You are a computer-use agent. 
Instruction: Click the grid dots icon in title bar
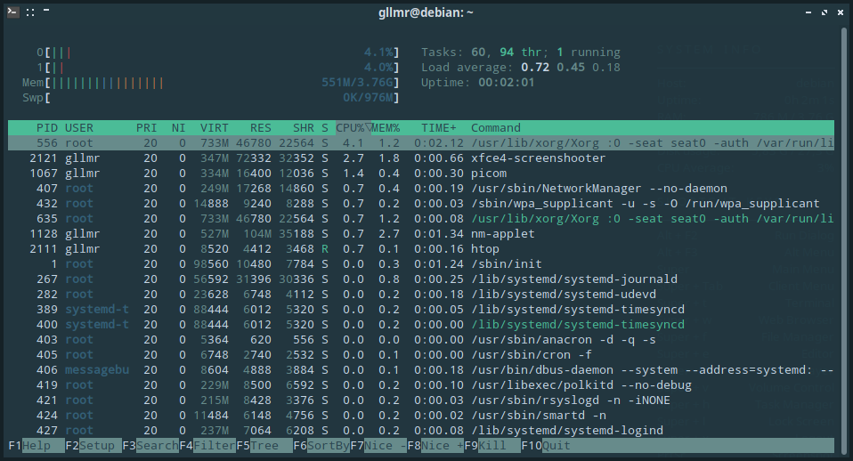click(30, 12)
